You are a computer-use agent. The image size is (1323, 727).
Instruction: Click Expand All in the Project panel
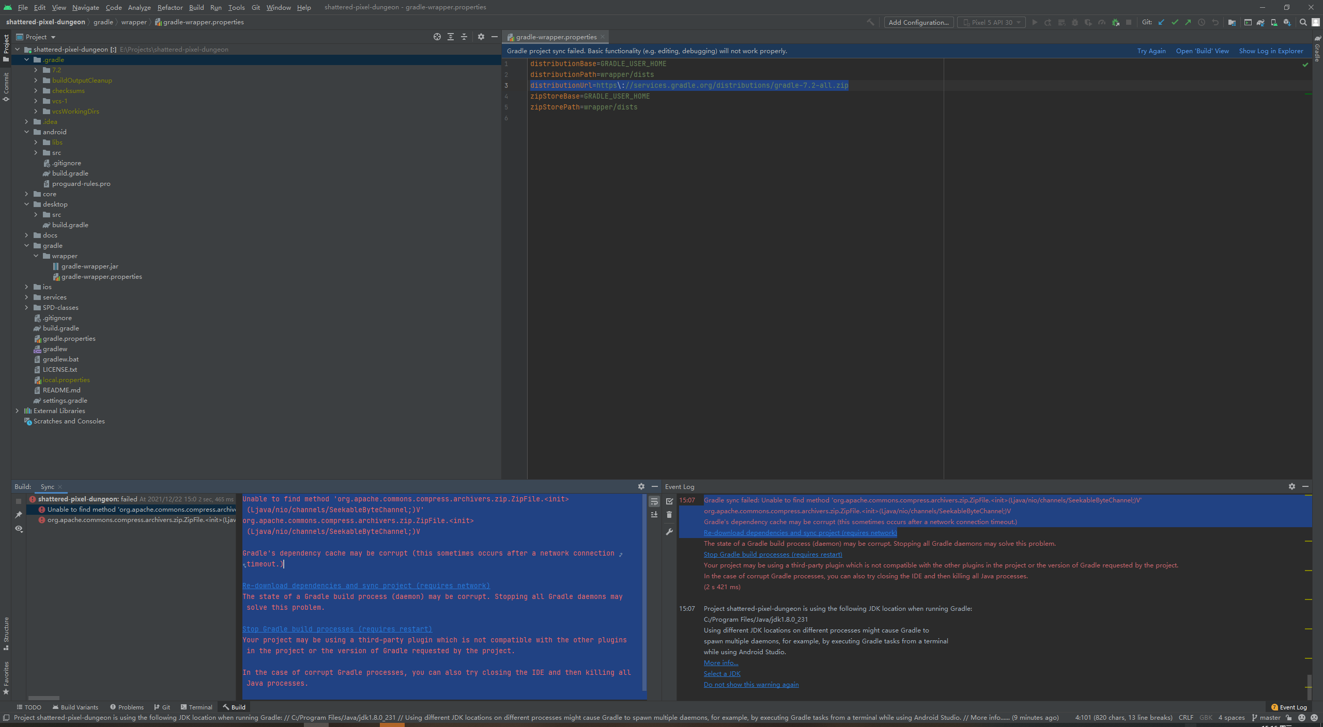[451, 37]
